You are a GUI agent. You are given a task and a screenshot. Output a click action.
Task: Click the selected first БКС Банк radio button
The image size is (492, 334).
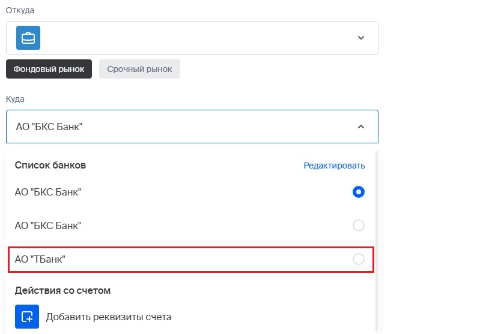[x=359, y=192]
